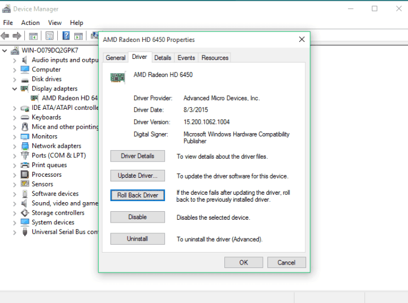Click the Sensors icon
Image resolution: width=408 pixels, height=303 pixels.
(25, 184)
